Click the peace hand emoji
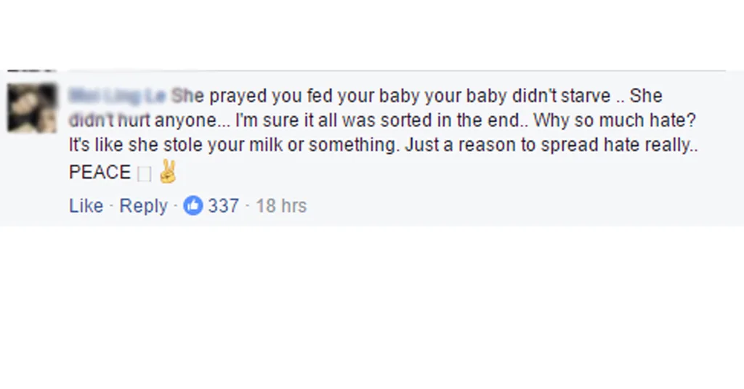 (x=168, y=171)
